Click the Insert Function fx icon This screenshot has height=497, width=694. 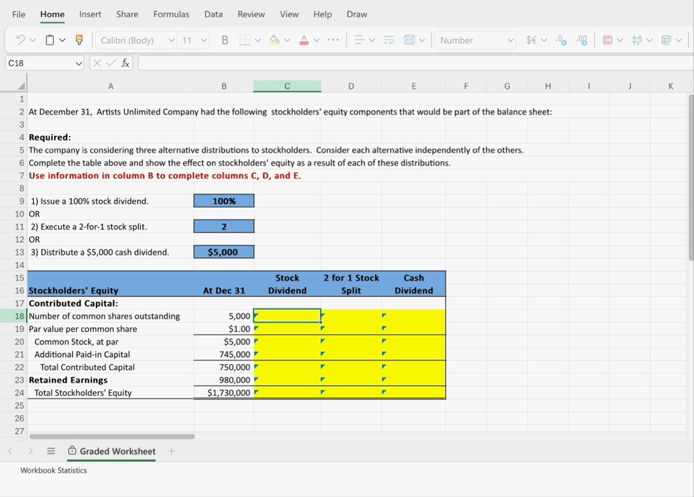(x=125, y=63)
